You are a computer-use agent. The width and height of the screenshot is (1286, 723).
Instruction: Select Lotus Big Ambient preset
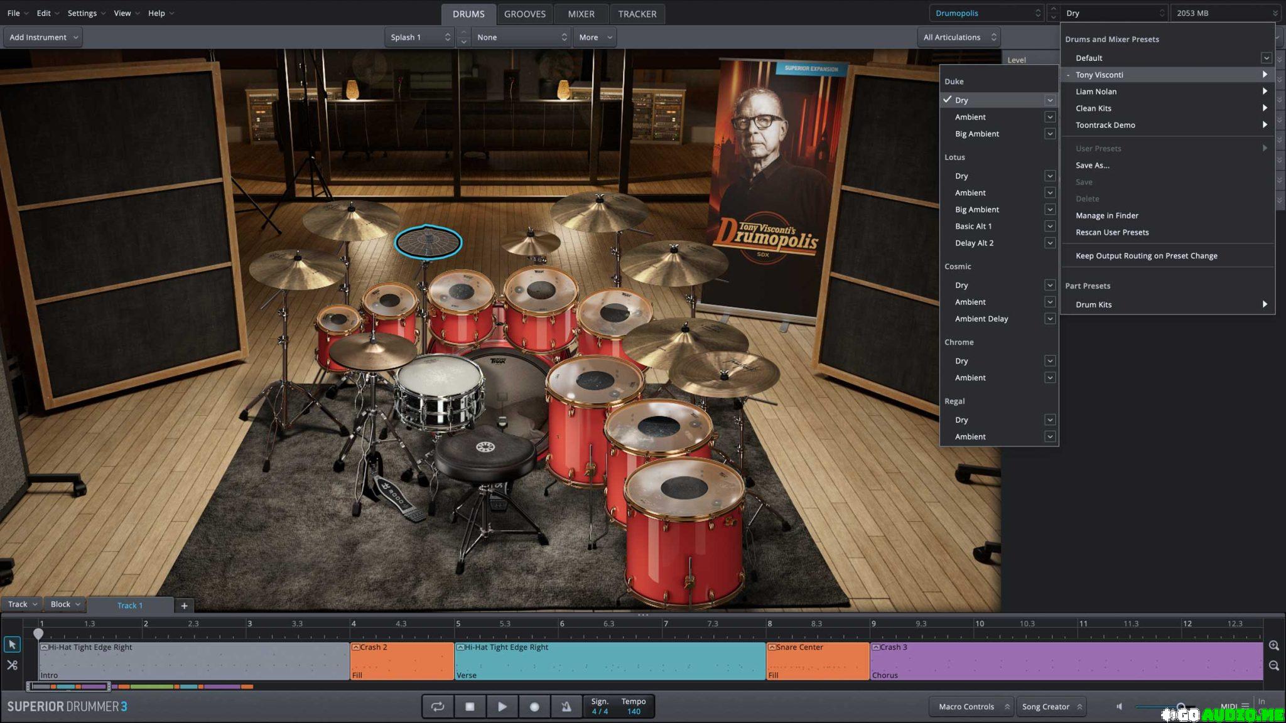click(x=976, y=210)
